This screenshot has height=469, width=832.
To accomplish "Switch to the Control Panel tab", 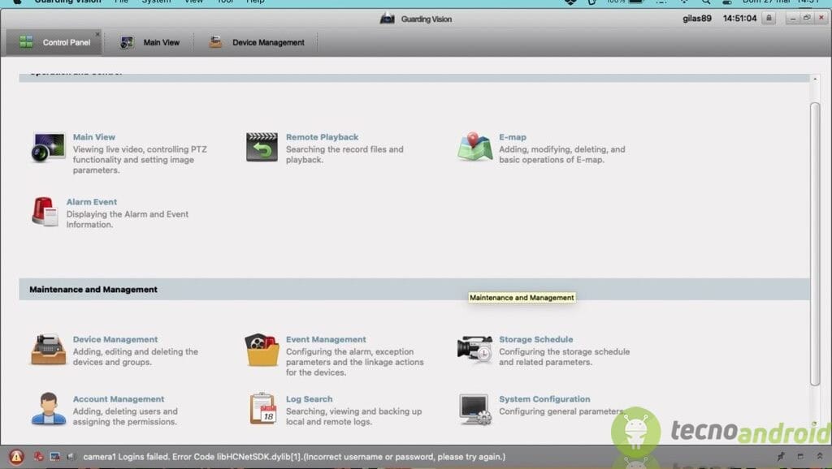I will coord(54,42).
